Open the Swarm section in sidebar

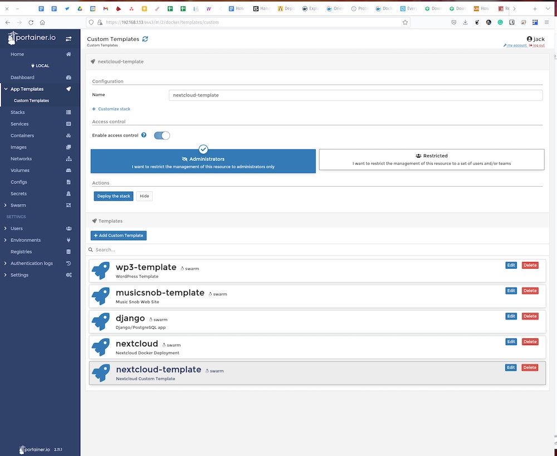[17, 205]
